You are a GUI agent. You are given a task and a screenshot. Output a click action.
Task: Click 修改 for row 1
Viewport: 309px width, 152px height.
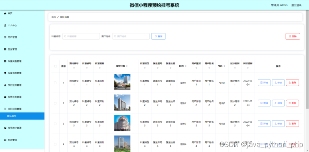pyautogui.click(x=278, y=83)
